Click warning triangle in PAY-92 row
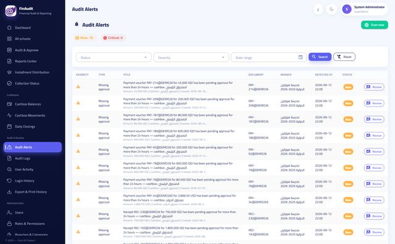Image resolution: width=395 pixels, height=244 pixels. [78, 151]
